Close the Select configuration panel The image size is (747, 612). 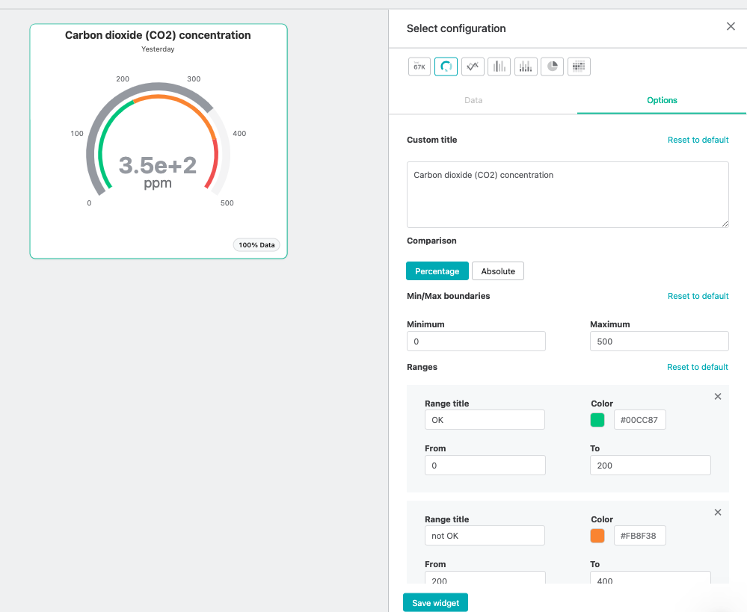coord(731,26)
